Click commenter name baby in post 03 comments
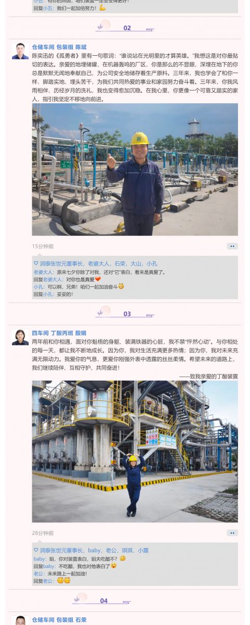250x625 pixels. click(x=40, y=558)
